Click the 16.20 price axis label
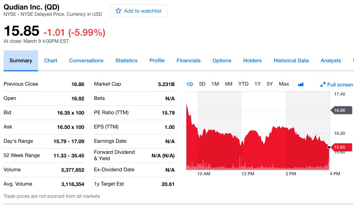Viewport: 354px width, 207px height. (x=340, y=133)
